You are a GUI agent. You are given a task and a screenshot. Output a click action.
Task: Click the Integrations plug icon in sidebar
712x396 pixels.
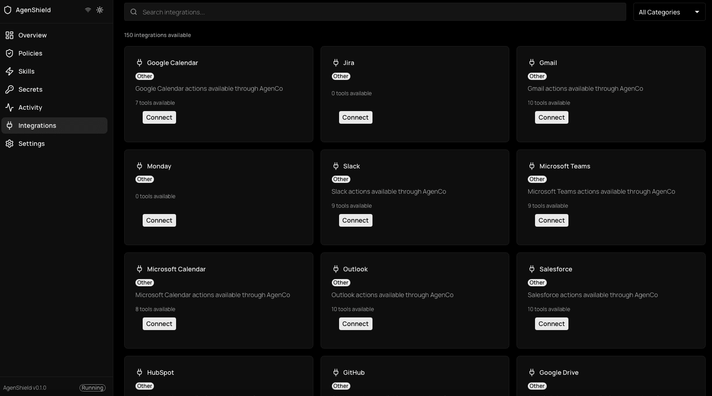coord(9,126)
